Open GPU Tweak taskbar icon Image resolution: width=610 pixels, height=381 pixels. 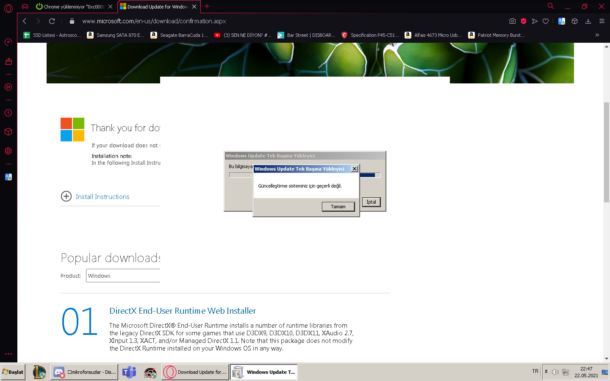[x=150, y=372]
